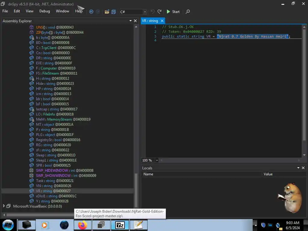
Task: Click the locked field icon for H : string
Action: 32,79
